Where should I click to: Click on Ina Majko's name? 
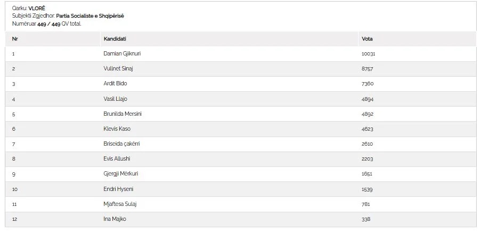[x=115, y=219]
